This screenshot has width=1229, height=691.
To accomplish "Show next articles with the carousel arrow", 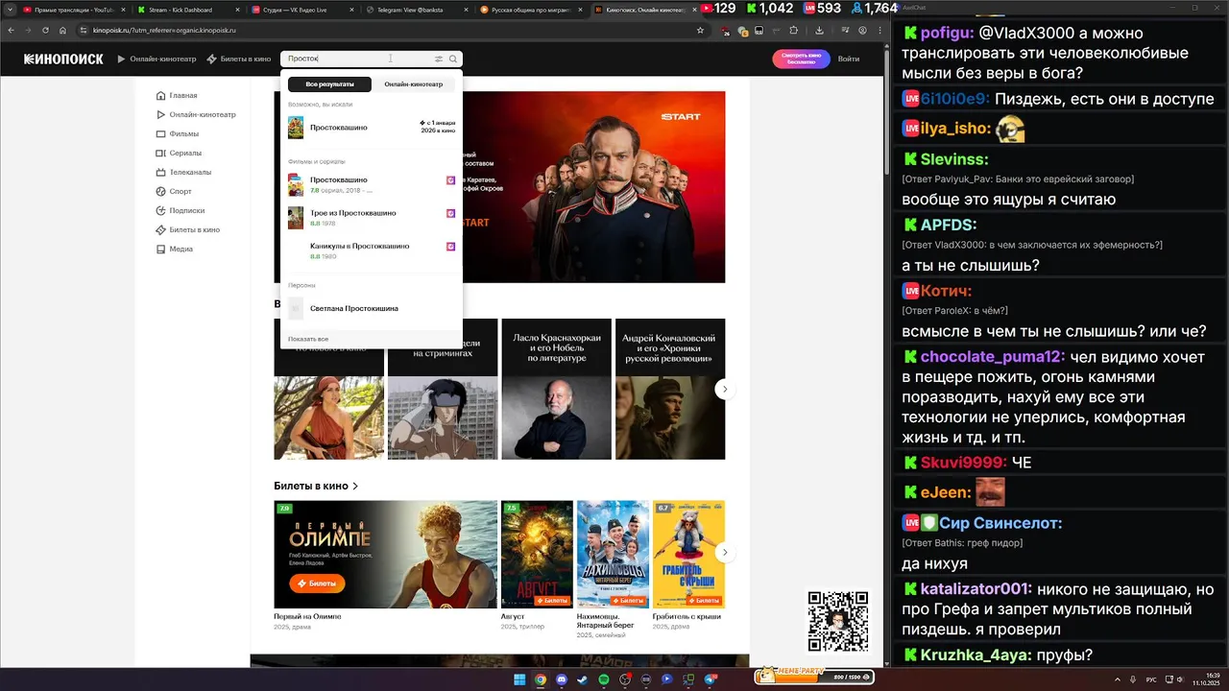I will point(725,389).
